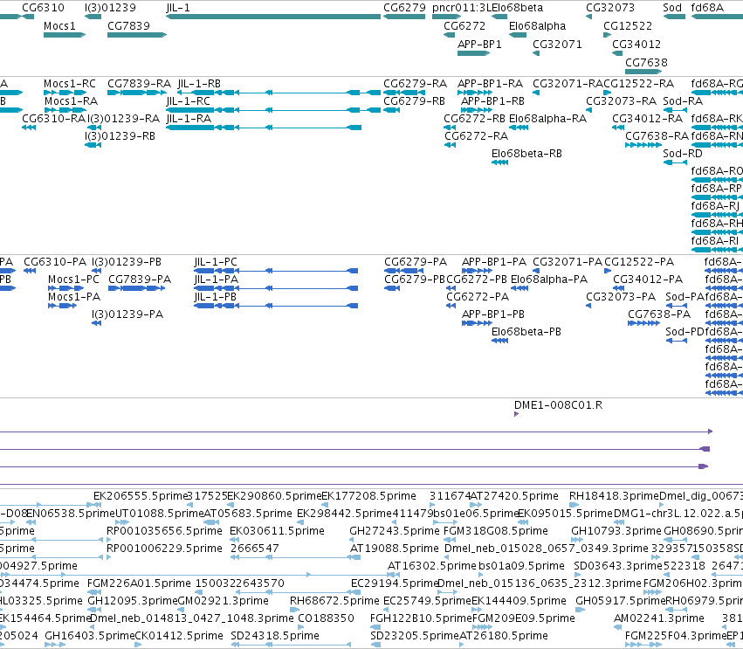Open the APP-BP1-RB transcript label
The height and width of the screenshot is (649, 743).
click(x=492, y=101)
